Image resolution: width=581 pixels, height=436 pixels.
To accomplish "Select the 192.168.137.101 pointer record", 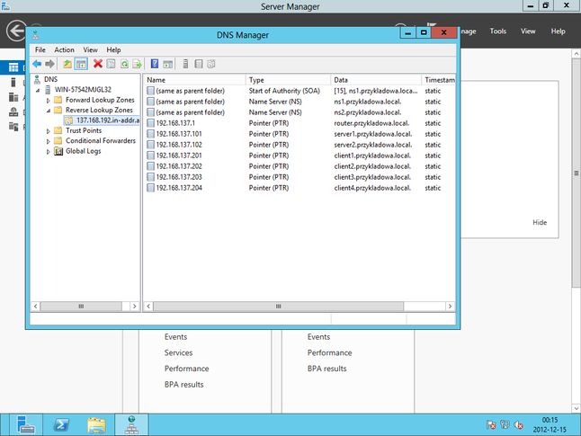I will (299, 134).
